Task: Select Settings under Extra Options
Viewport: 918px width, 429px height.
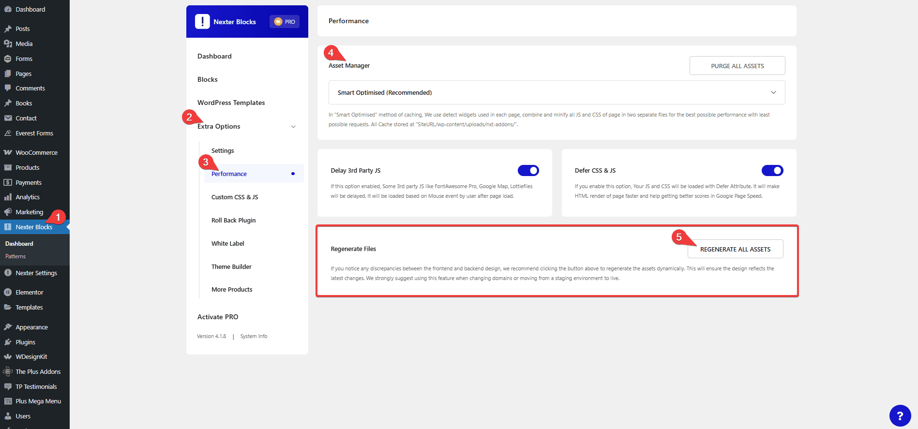Action: 223,151
